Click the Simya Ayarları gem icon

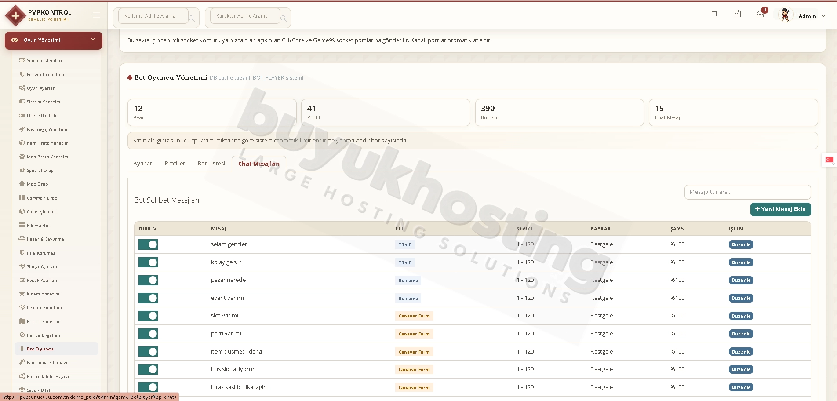click(22, 266)
